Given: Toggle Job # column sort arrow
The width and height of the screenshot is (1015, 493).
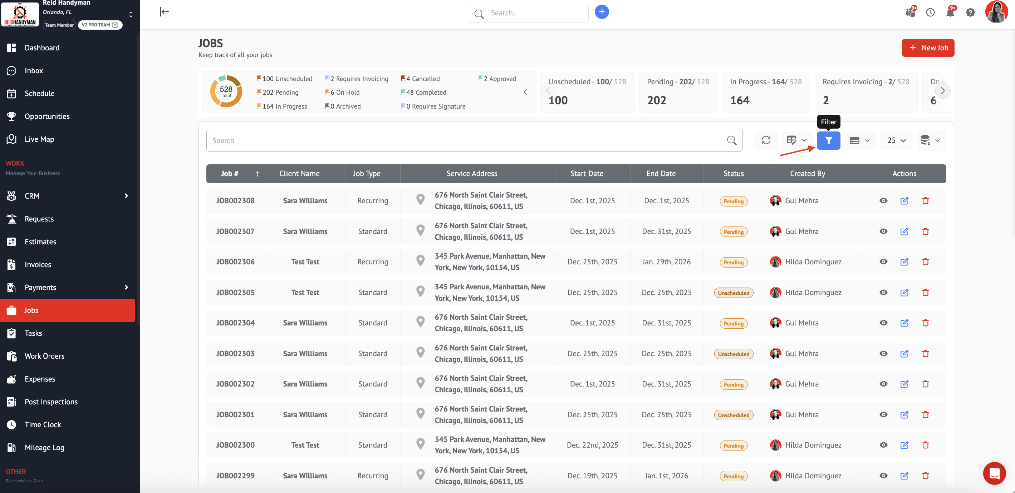Looking at the screenshot, I should point(257,174).
